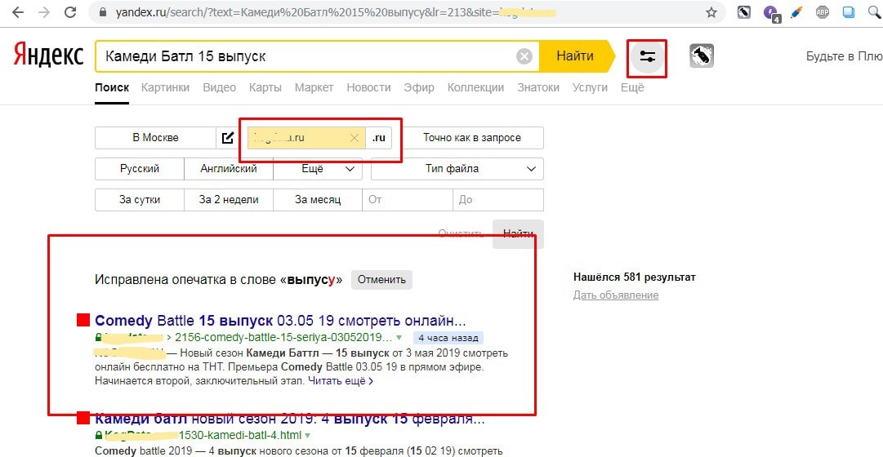
Task: Click the Нашёлся 581 результат text
Action: click(x=634, y=277)
